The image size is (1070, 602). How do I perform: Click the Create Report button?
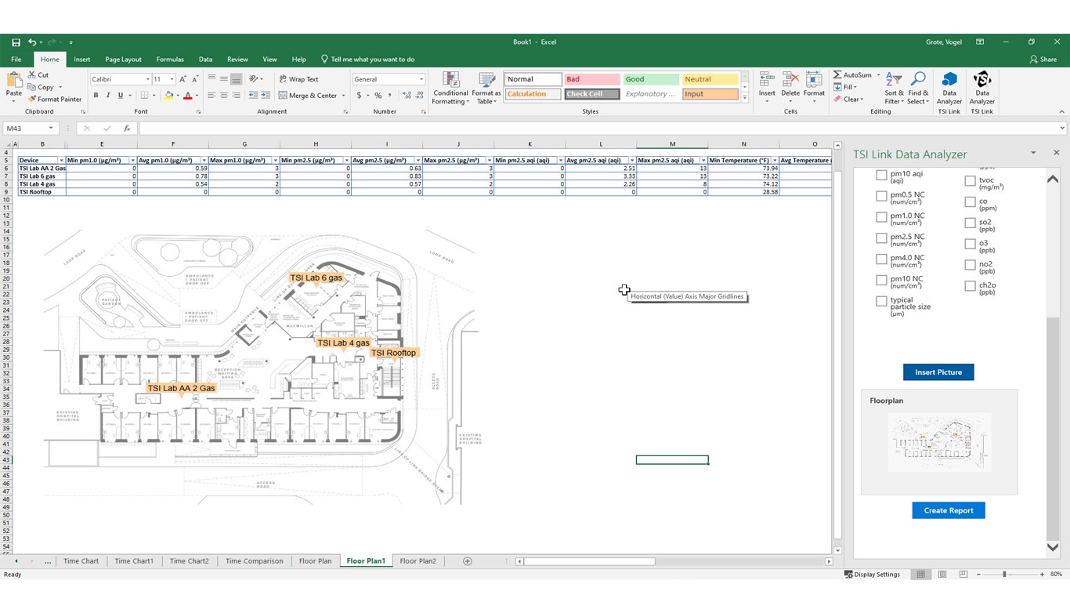[949, 510]
